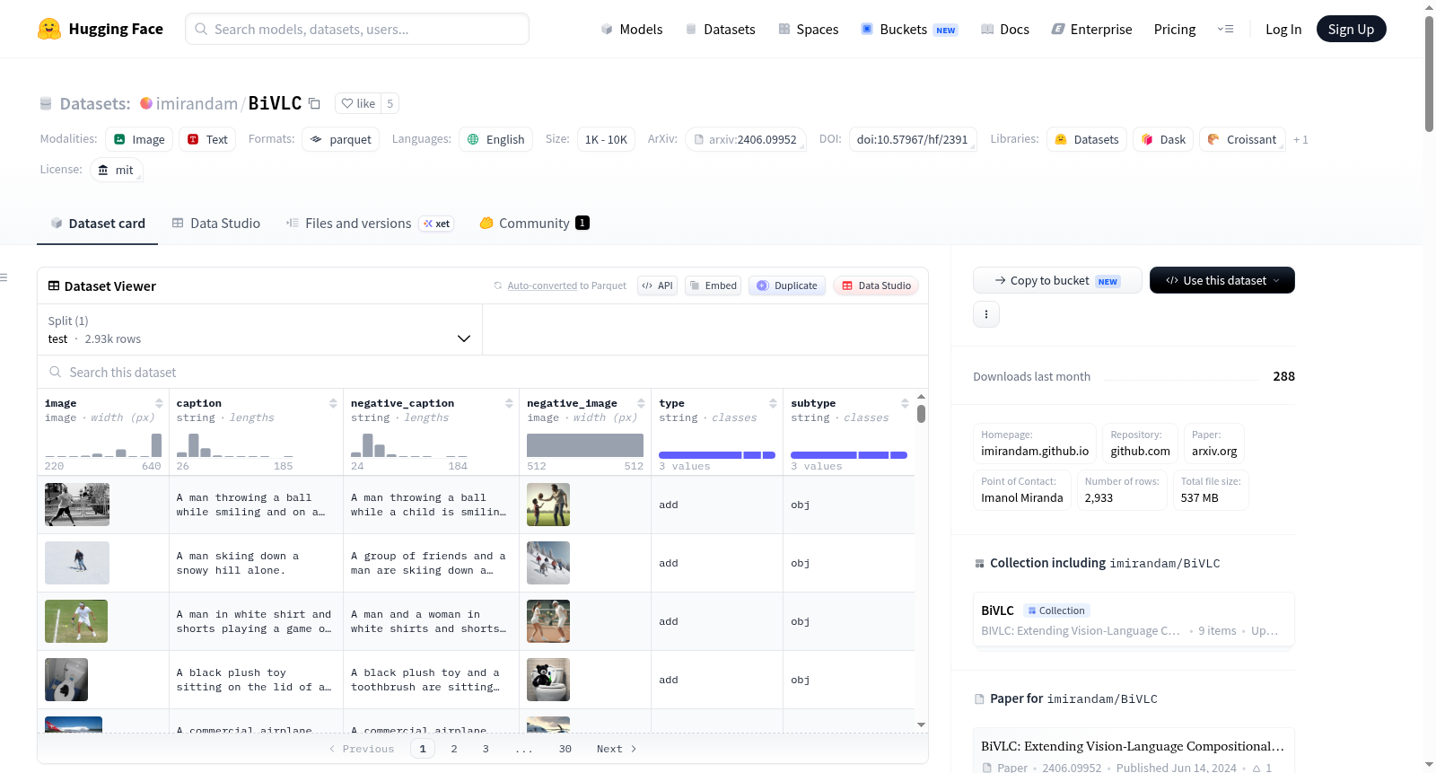The width and height of the screenshot is (1436, 773).
Task: Expand the Split test dropdown
Action: pos(260,329)
